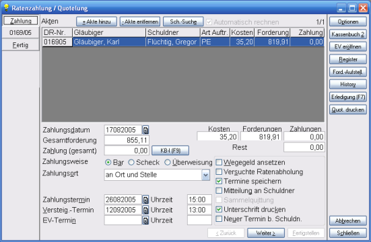Click the EV-Termin date field

pyautogui.click(x=123, y=220)
